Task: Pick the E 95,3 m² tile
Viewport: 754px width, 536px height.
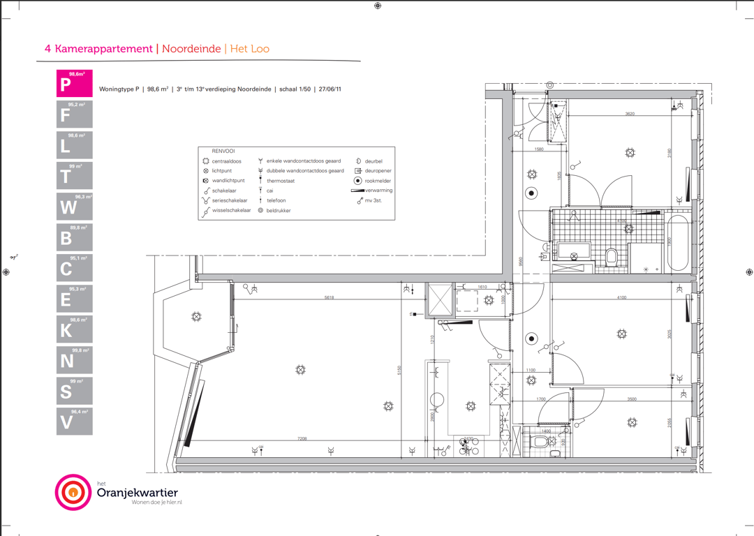Action: point(75,299)
